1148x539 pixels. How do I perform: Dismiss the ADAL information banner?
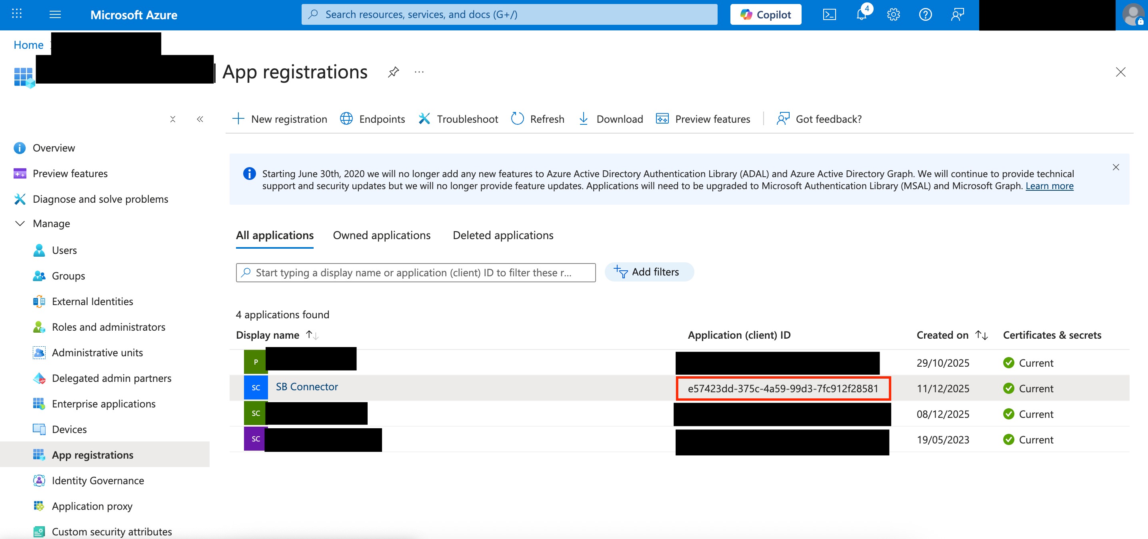[1116, 167]
